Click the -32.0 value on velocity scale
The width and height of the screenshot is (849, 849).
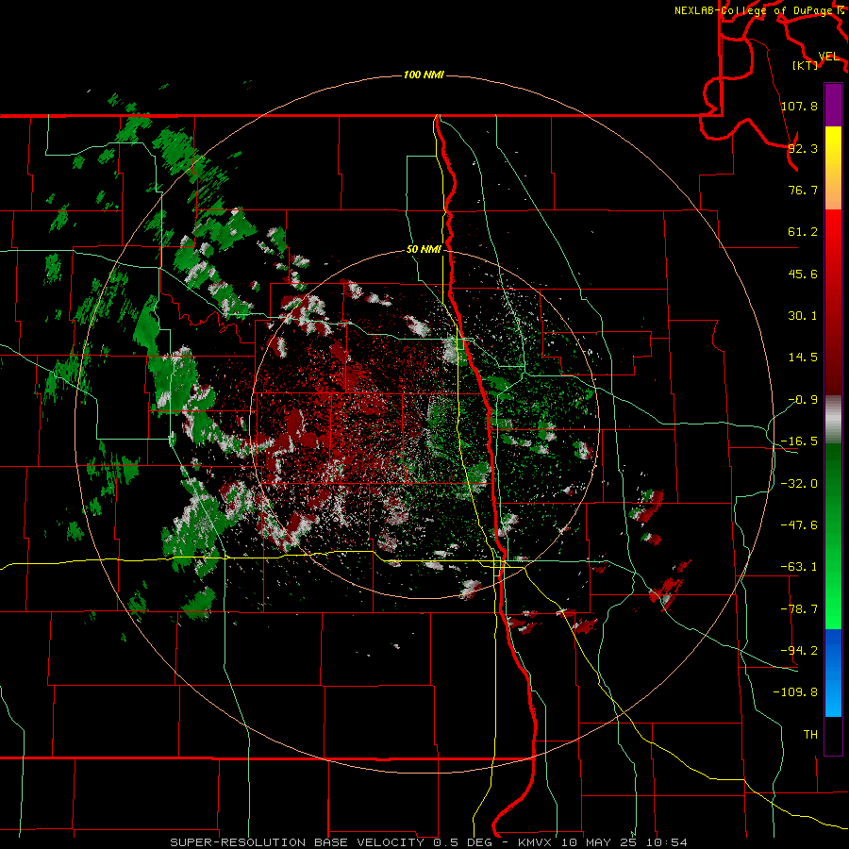pyautogui.click(x=799, y=484)
